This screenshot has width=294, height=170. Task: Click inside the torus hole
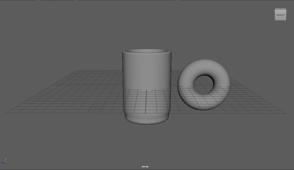coord(204,85)
